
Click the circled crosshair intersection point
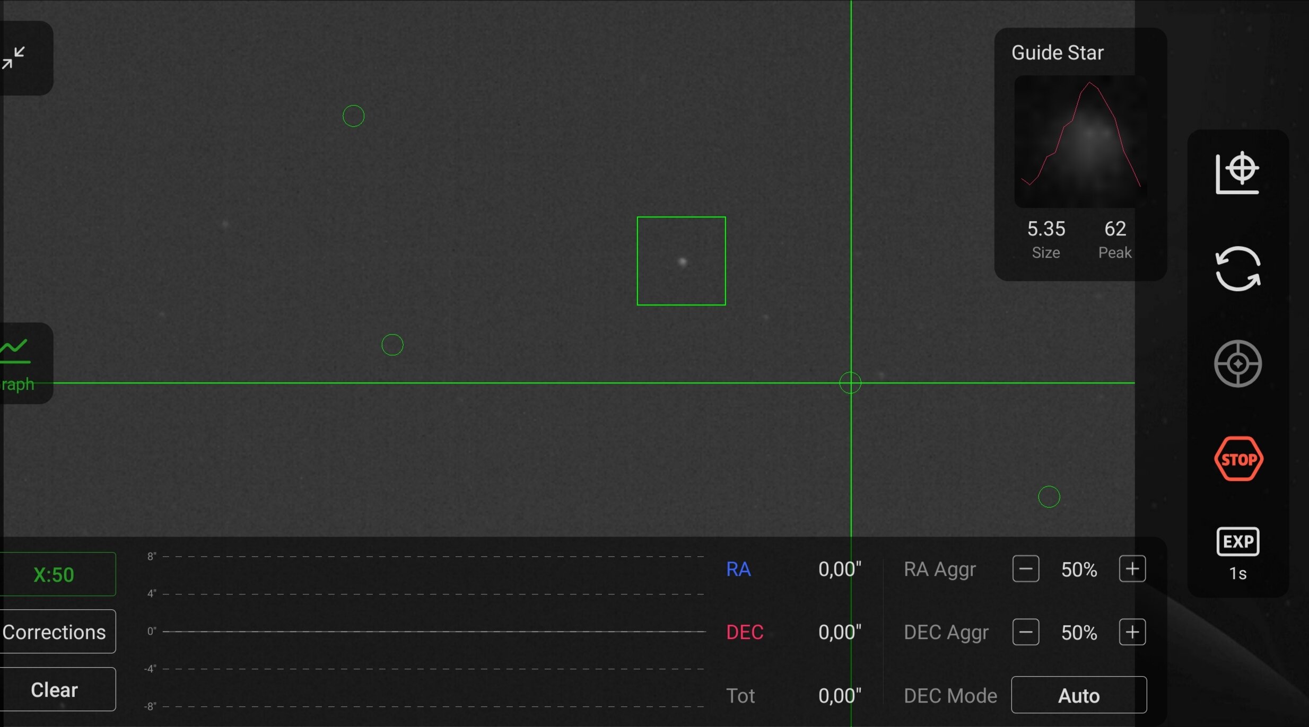pyautogui.click(x=850, y=382)
